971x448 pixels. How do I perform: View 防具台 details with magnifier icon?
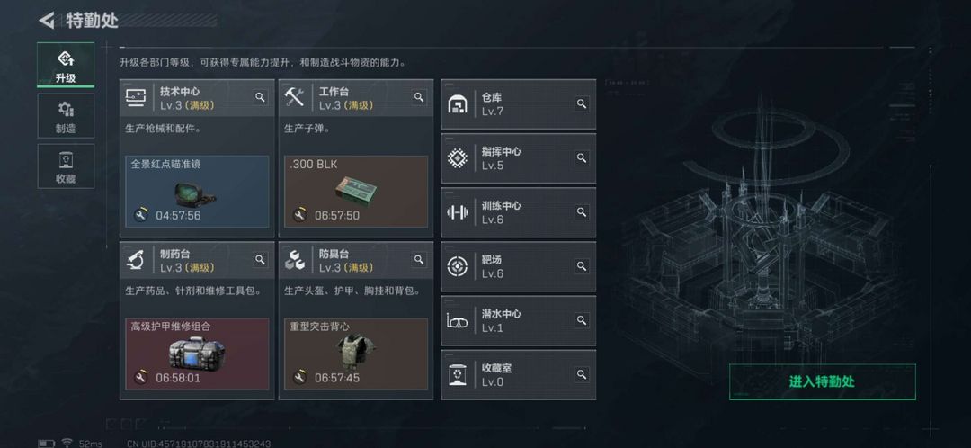[x=419, y=260]
